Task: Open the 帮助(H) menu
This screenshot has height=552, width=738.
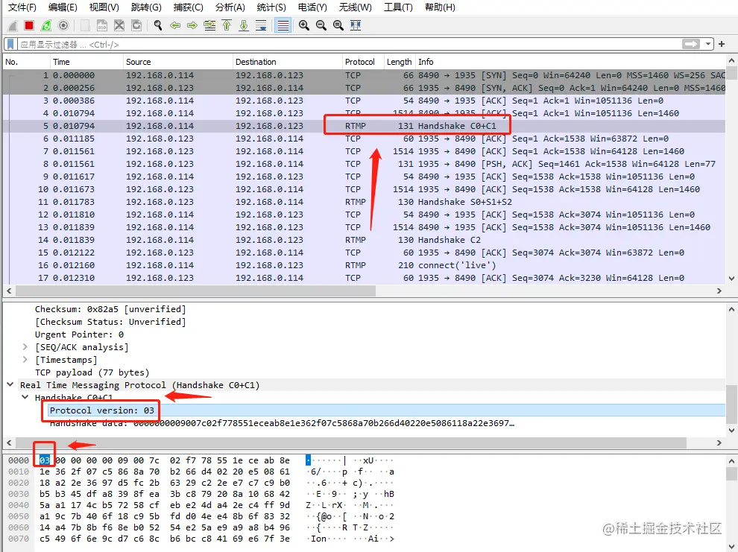Action: [440, 7]
